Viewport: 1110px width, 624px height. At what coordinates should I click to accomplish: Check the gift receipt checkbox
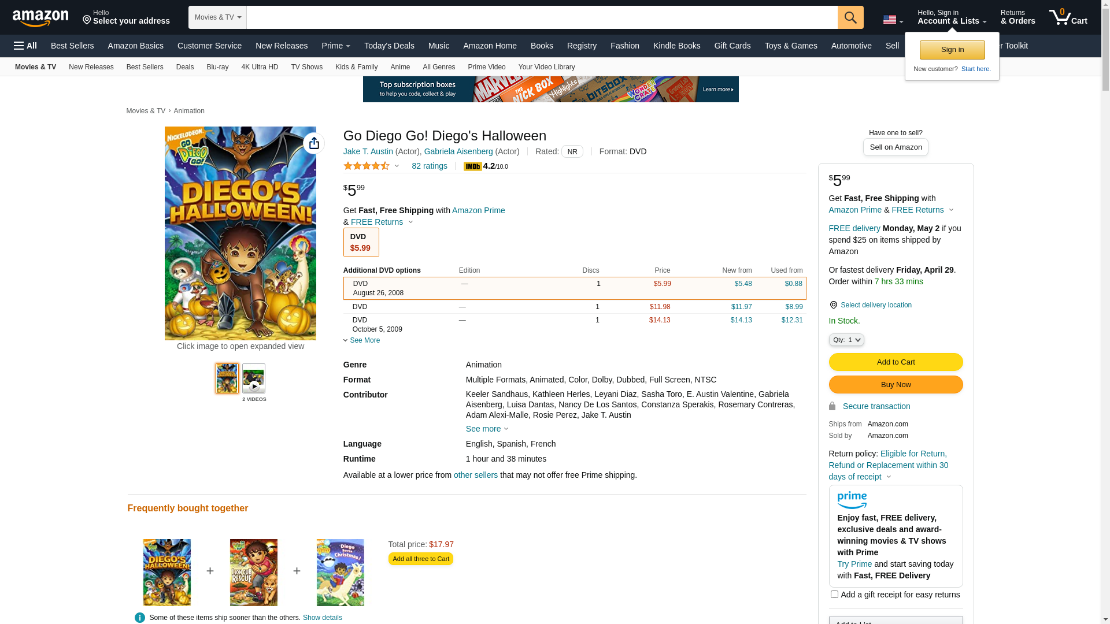[x=834, y=594]
